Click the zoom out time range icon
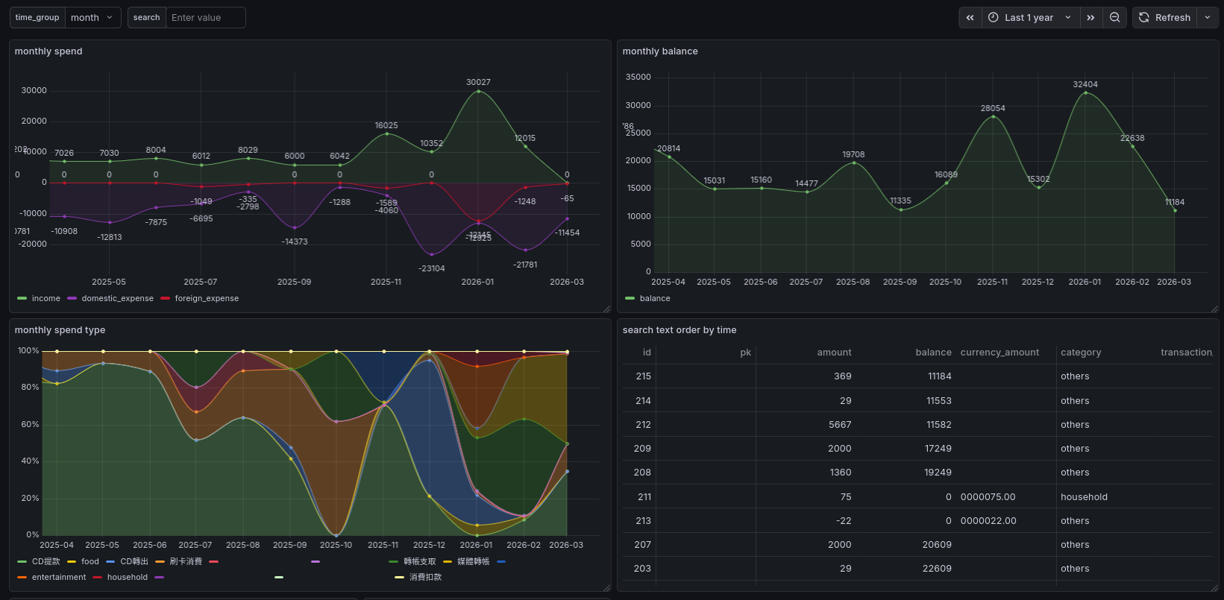Viewport: 1224px width, 600px height. coord(1114,17)
